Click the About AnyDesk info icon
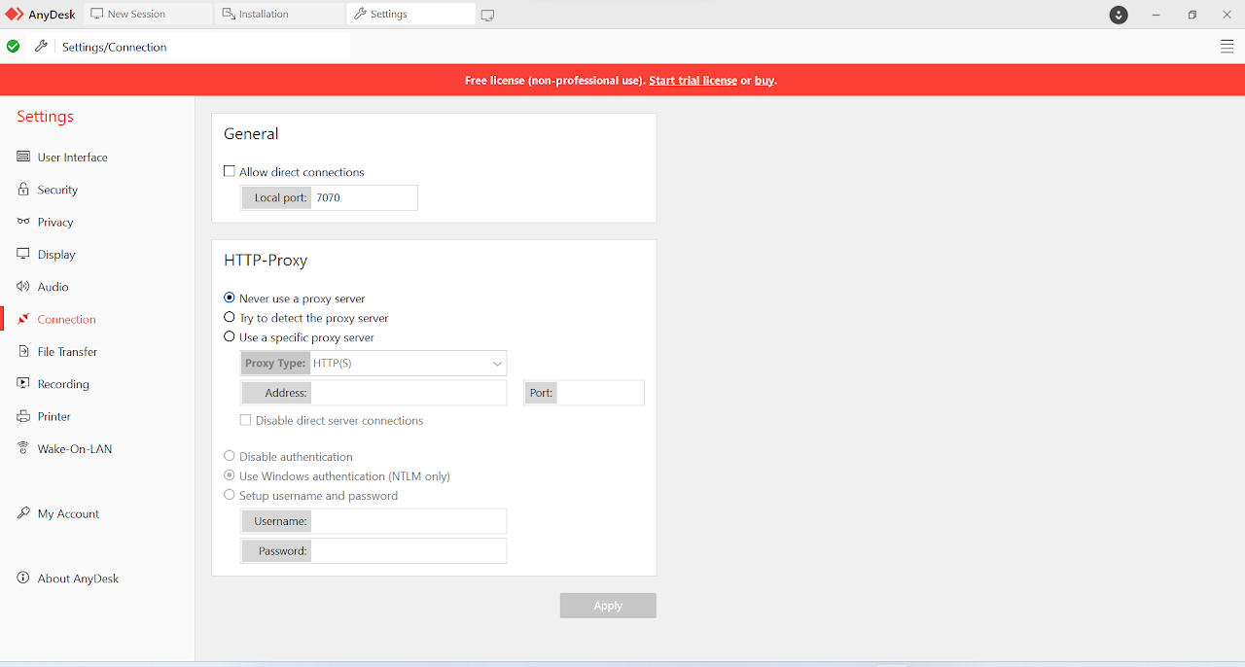Image resolution: width=1245 pixels, height=667 pixels. point(23,579)
